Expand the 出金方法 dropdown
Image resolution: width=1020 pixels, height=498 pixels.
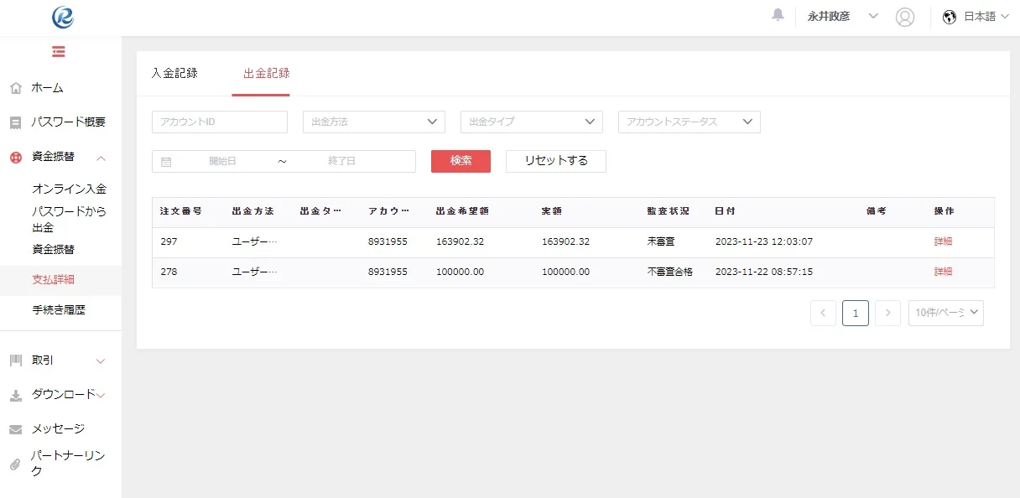[x=372, y=122]
